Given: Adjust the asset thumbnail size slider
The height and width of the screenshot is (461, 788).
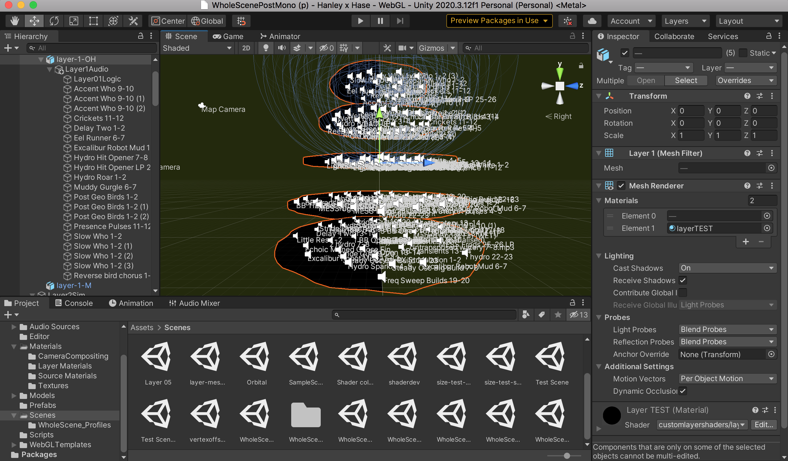Looking at the screenshot, I should pos(567,456).
